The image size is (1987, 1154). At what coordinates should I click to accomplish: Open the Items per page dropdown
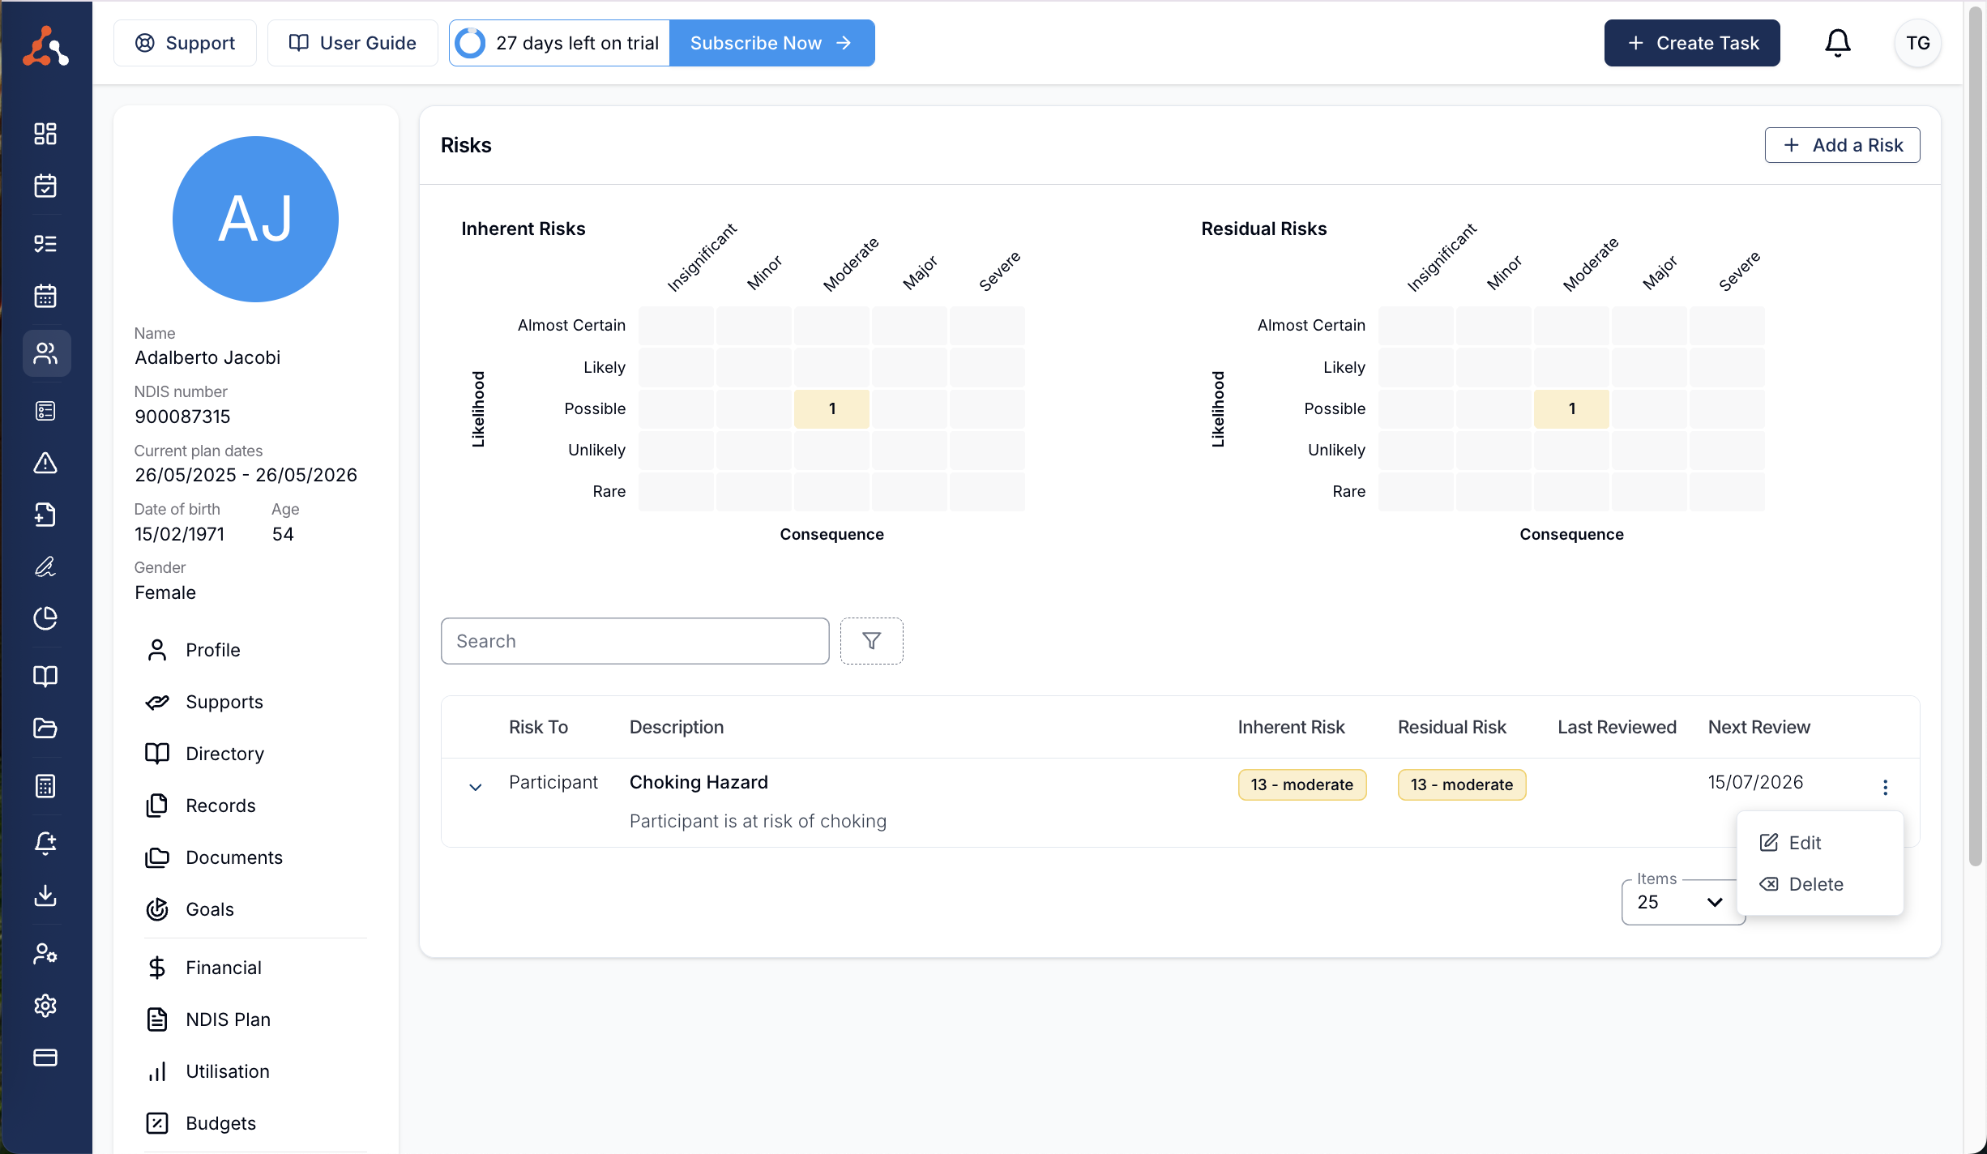[1681, 902]
